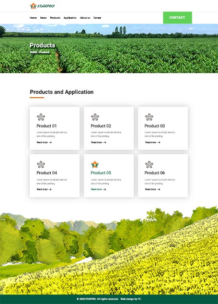
Task: Click the star icon on Product 03
Action: [149, 117]
